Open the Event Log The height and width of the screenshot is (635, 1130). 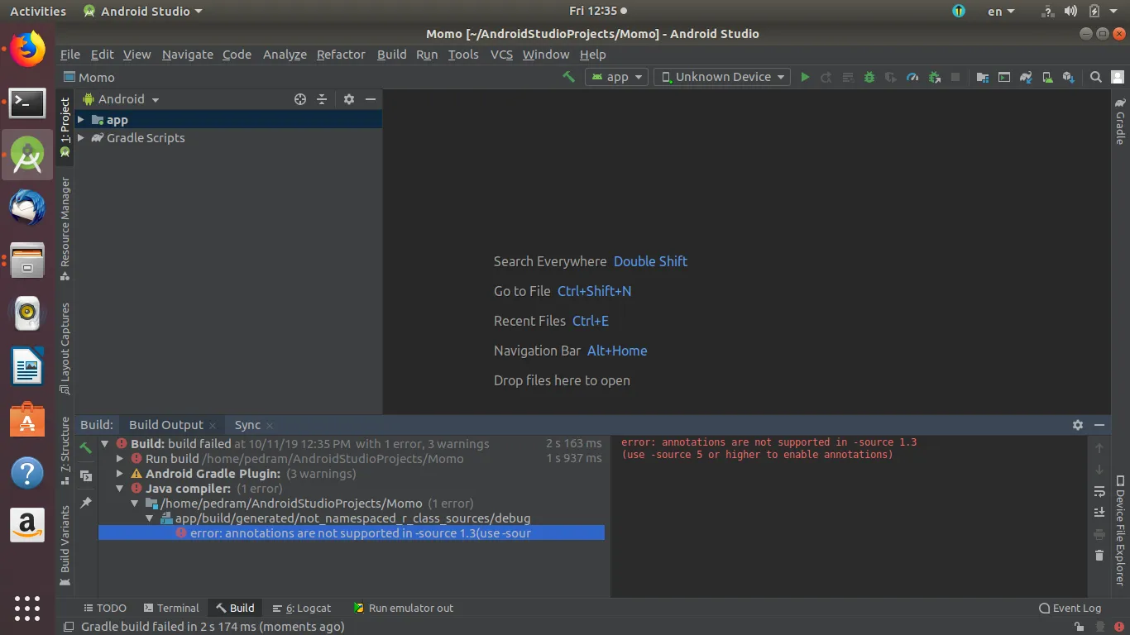coord(1070,608)
